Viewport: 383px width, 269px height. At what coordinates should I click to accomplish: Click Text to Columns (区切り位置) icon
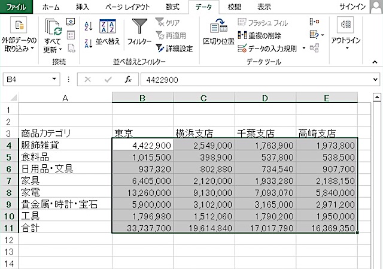[x=218, y=26]
